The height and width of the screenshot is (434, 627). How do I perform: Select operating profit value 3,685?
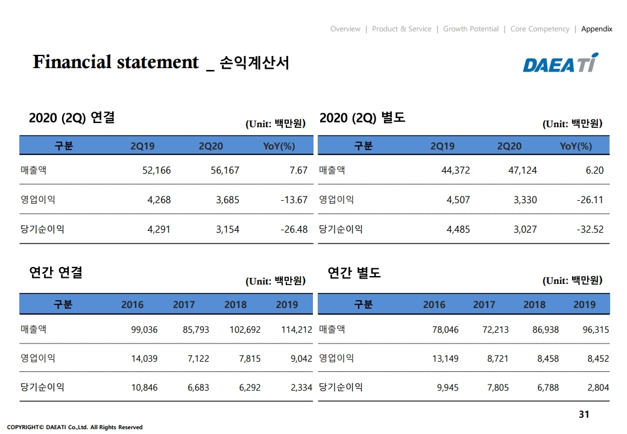227,200
